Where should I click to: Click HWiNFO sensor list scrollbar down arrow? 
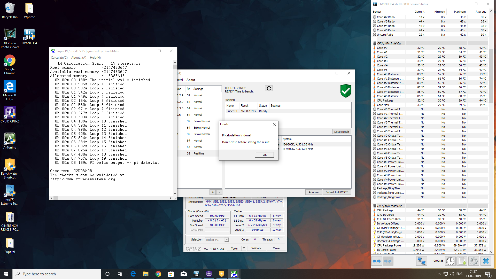coord(491,252)
